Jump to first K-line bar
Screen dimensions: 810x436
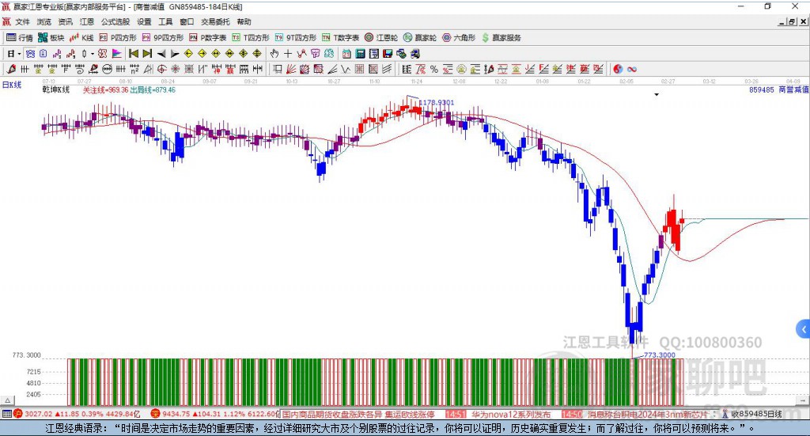click(x=133, y=53)
